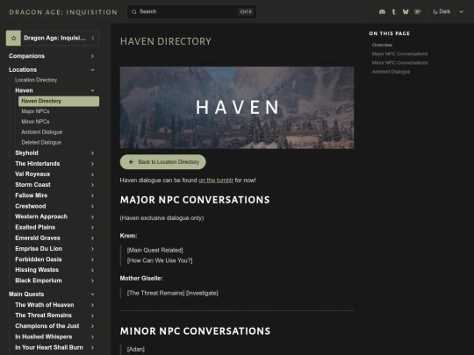
Task: Expand the Black Emporium chevron
Action: 92,280
